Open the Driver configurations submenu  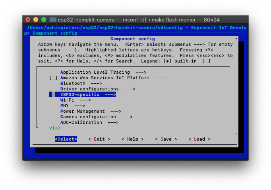(98, 89)
